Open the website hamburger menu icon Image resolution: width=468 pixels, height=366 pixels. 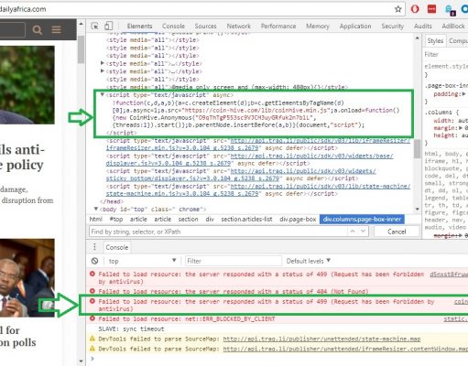(56, 30)
